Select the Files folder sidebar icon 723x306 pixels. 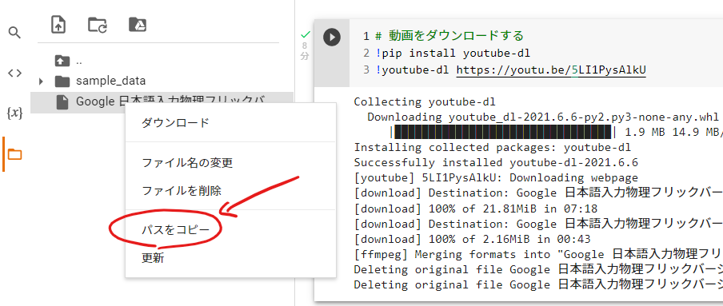tap(14, 154)
